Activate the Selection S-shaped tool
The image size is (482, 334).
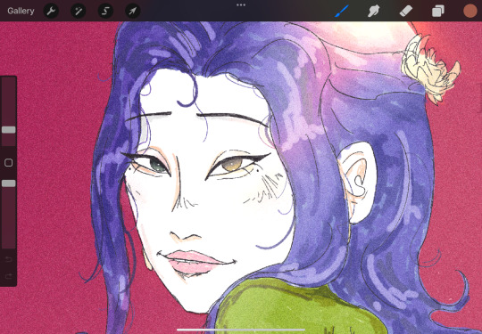tap(105, 12)
